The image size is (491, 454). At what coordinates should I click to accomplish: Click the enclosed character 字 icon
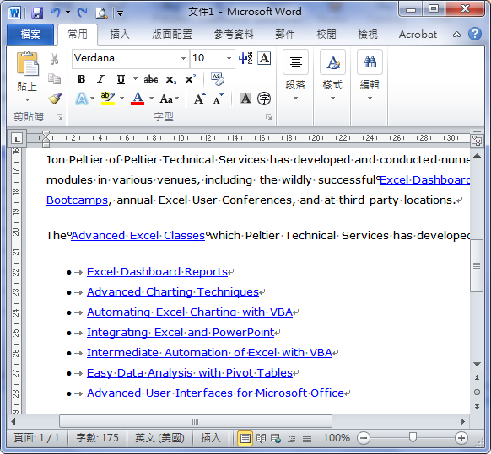pyautogui.click(x=264, y=99)
